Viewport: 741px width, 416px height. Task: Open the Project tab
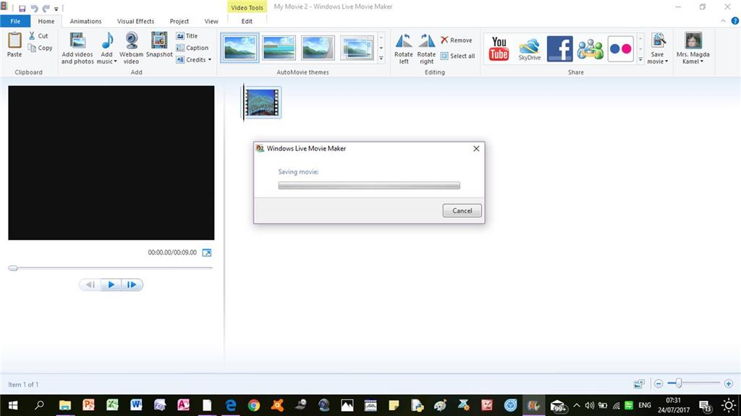click(x=179, y=21)
